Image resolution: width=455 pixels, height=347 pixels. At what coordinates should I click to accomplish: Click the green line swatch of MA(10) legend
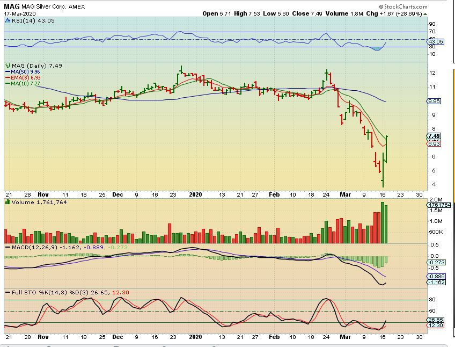click(x=8, y=83)
